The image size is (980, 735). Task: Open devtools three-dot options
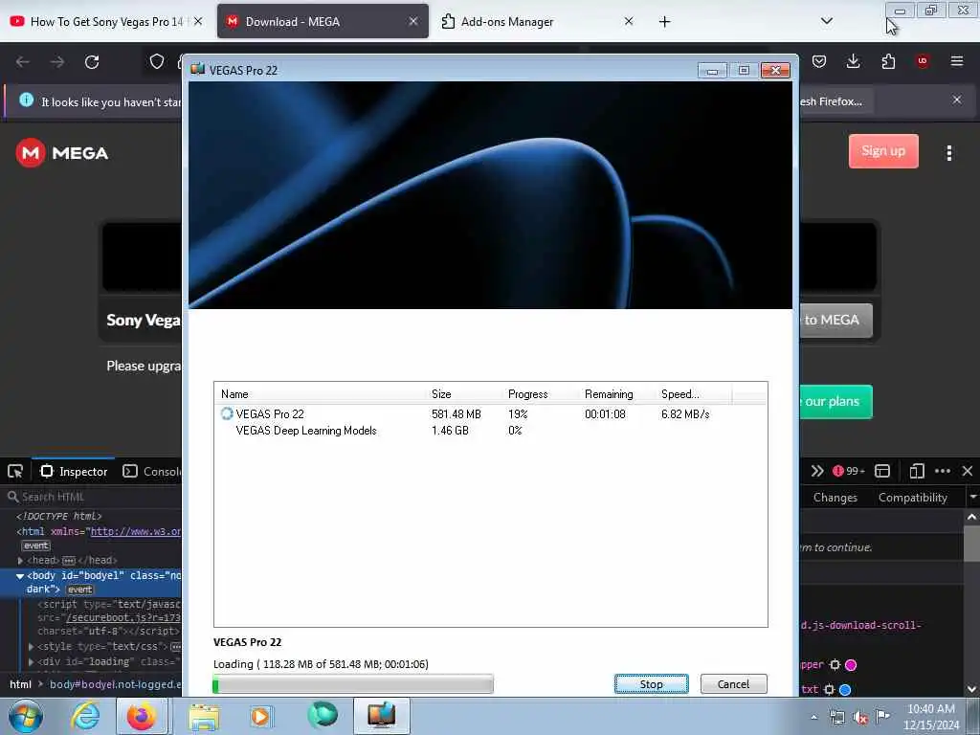[943, 471]
